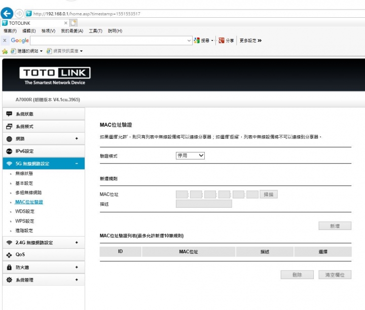Click the 描述 table column header

point(265,252)
